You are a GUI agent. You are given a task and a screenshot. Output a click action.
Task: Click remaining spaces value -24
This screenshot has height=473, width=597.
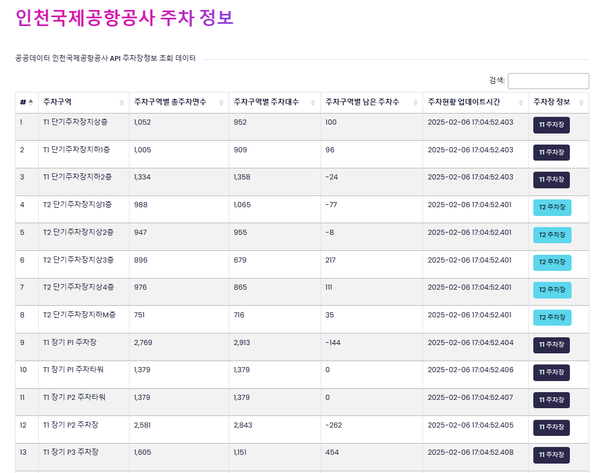[332, 177]
